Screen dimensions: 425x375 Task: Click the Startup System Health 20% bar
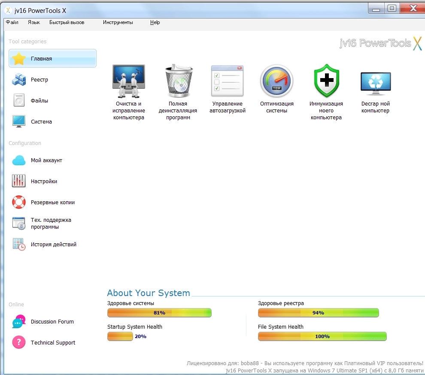[x=120, y=336]
